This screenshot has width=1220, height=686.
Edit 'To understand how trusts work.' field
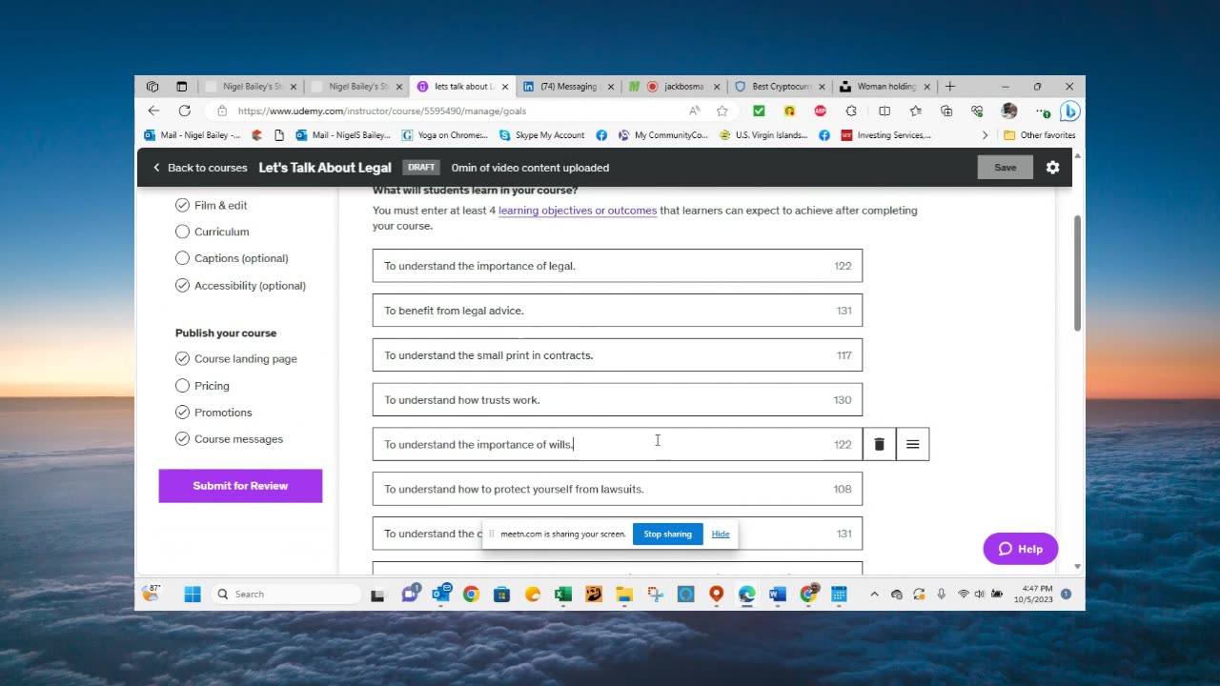click(x=618, y=400)
